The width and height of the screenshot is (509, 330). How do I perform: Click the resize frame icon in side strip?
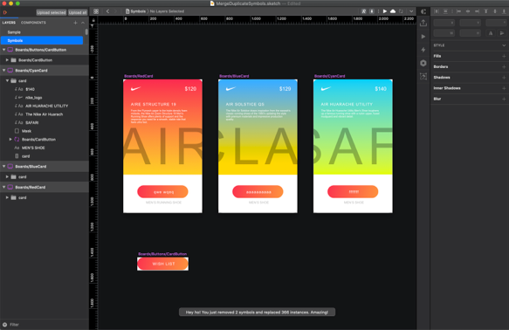[x=423, y=76]
